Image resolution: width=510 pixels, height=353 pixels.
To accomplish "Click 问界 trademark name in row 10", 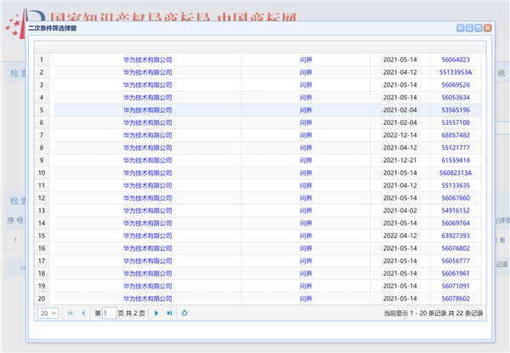I will (x=306, y=173).
